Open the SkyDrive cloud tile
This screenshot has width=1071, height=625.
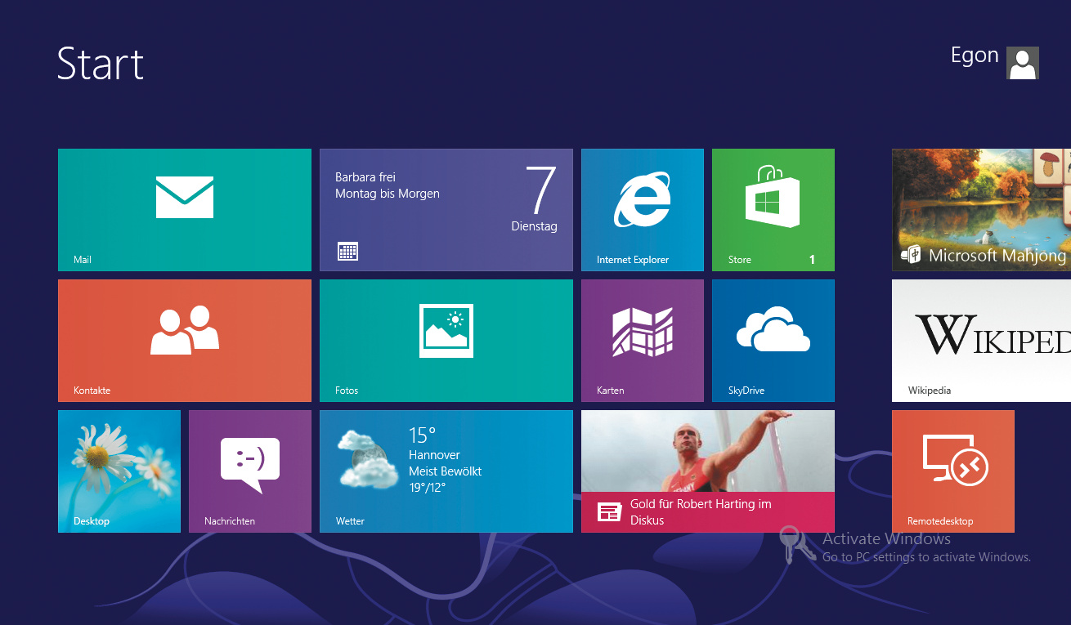coord(773,341)
